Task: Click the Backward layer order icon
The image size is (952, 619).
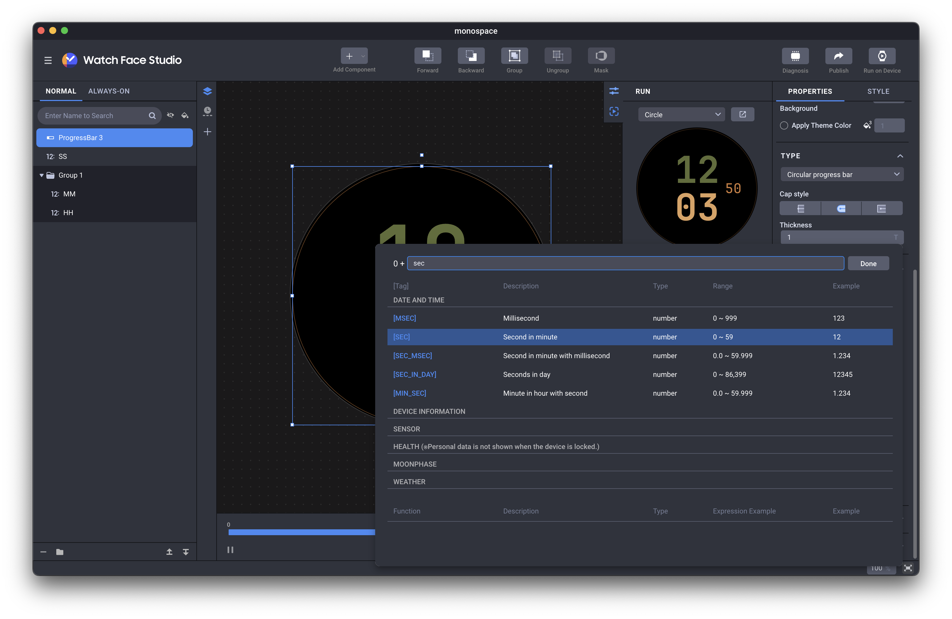Action: (x=471, y=56)
